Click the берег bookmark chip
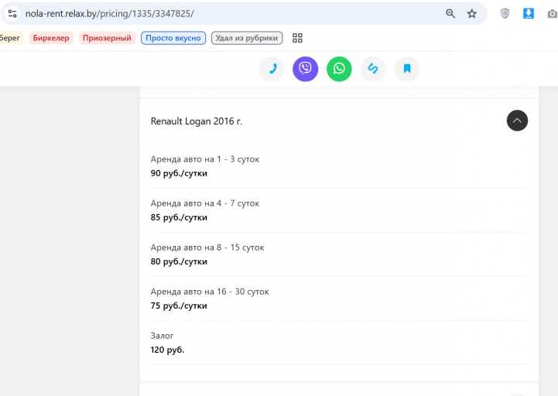 (x=11, y=38)
